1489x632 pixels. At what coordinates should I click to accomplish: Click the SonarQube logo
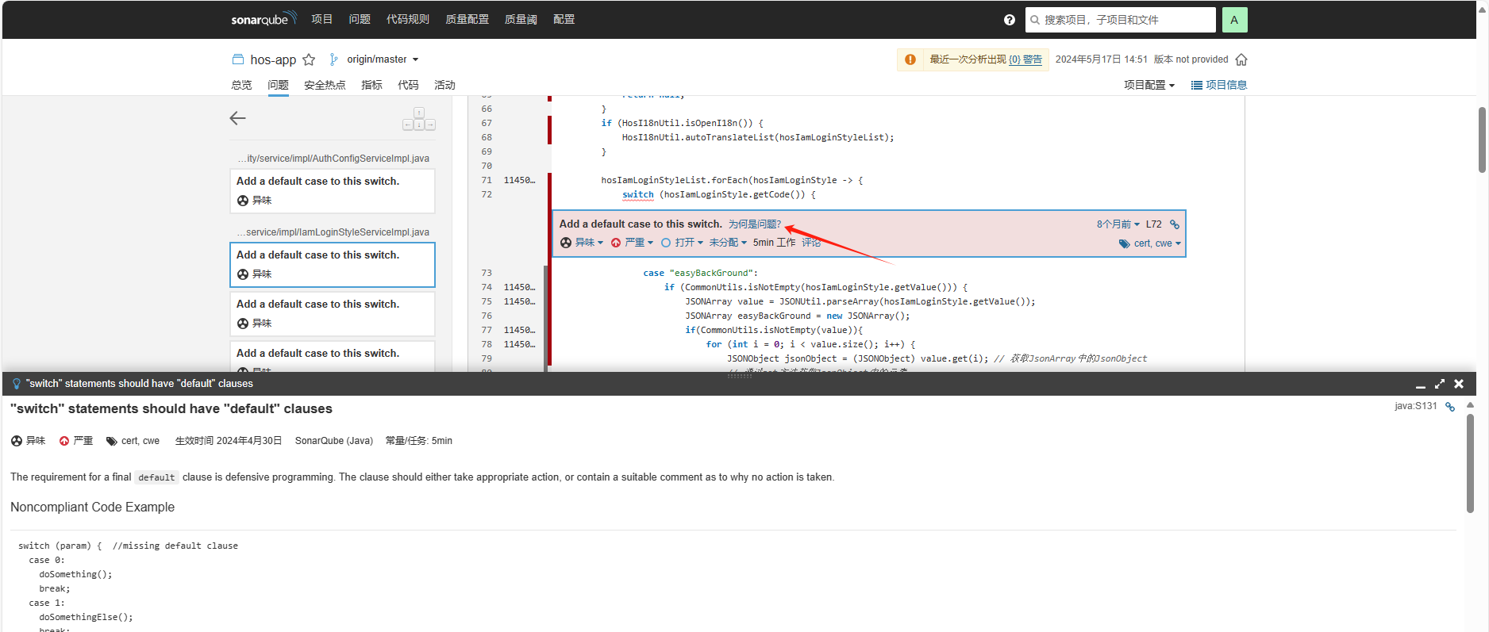click(263, 19)
